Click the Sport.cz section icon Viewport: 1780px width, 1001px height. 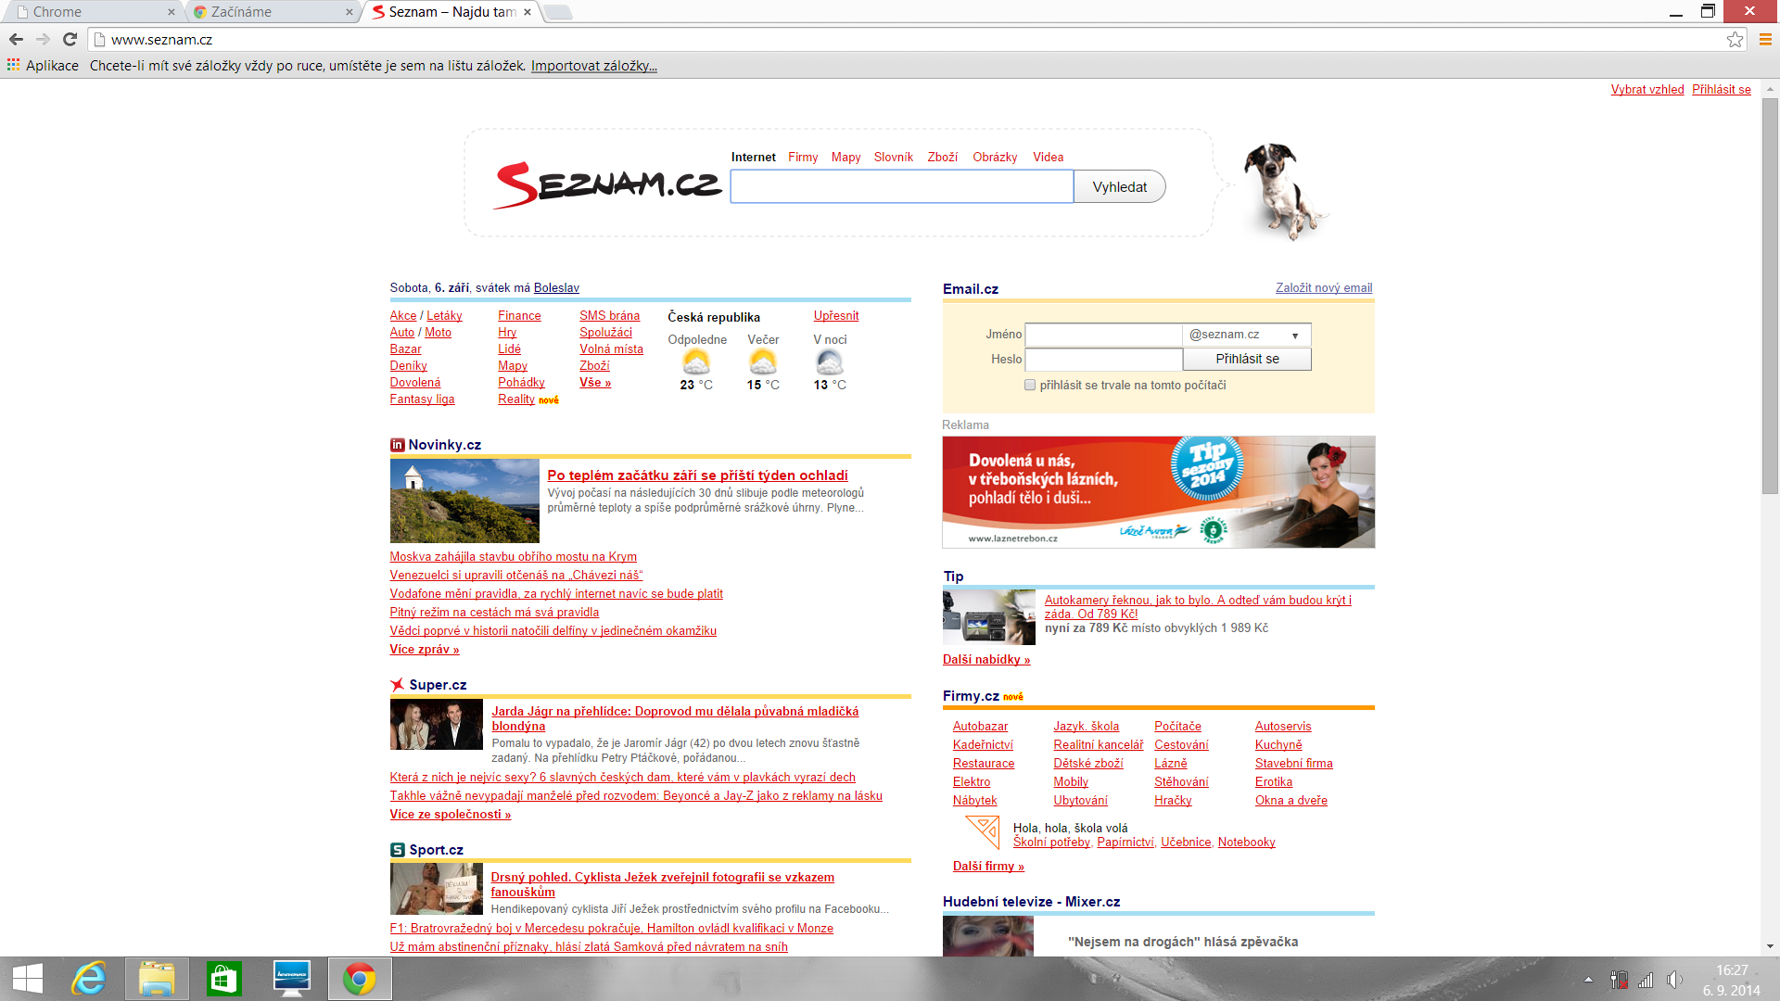397,850
